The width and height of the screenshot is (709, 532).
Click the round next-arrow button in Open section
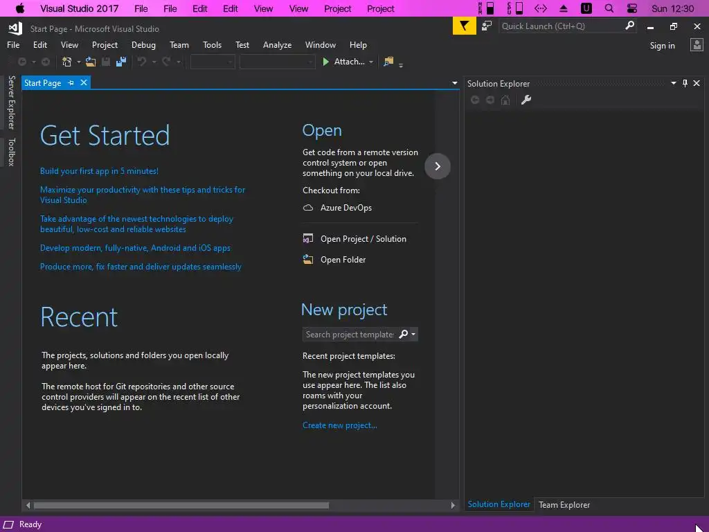click(438, 166)
